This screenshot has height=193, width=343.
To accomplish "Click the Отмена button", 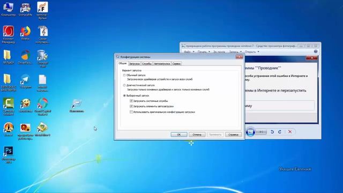I will [197, 135].
